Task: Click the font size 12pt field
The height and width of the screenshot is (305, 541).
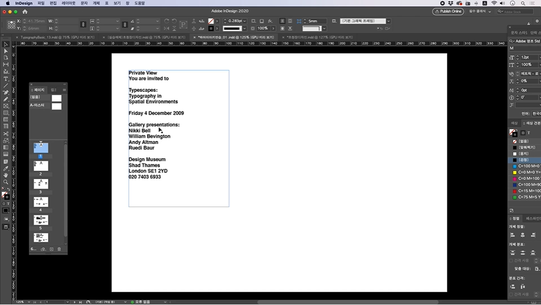Action: 530,57
